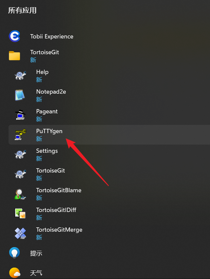
Task: Start Pageant via its hat computer icon
Action: click(x=20, y=115)
